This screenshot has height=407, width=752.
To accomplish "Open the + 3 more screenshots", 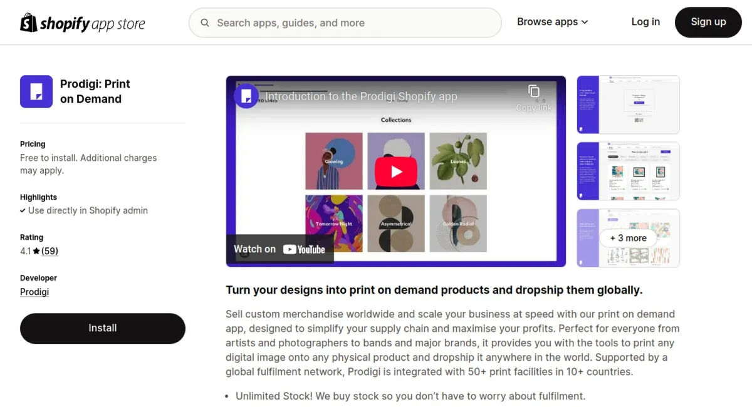I will pos(628,238).
